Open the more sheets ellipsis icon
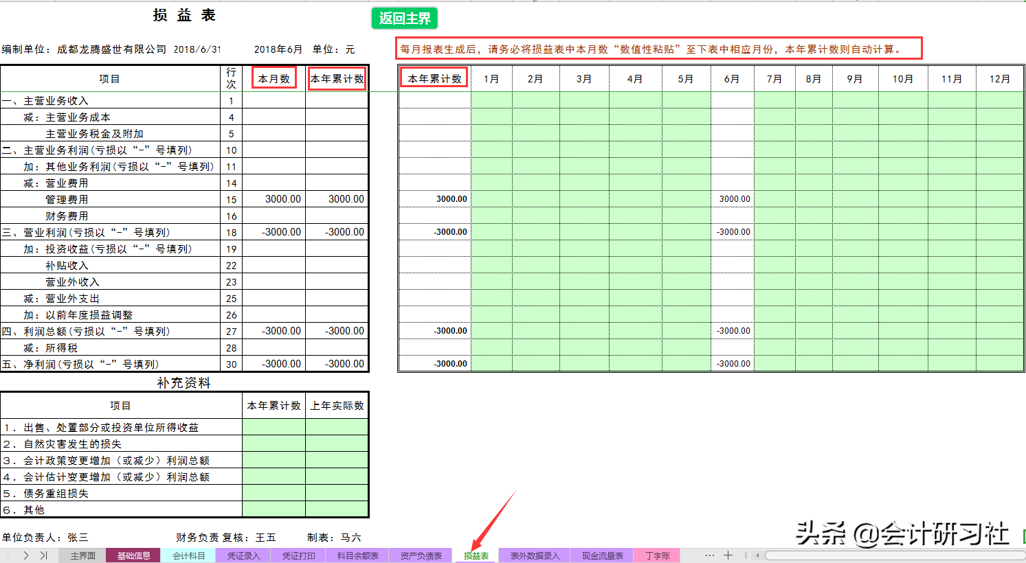The image size is (1026, 563). (x=710, y=556)
